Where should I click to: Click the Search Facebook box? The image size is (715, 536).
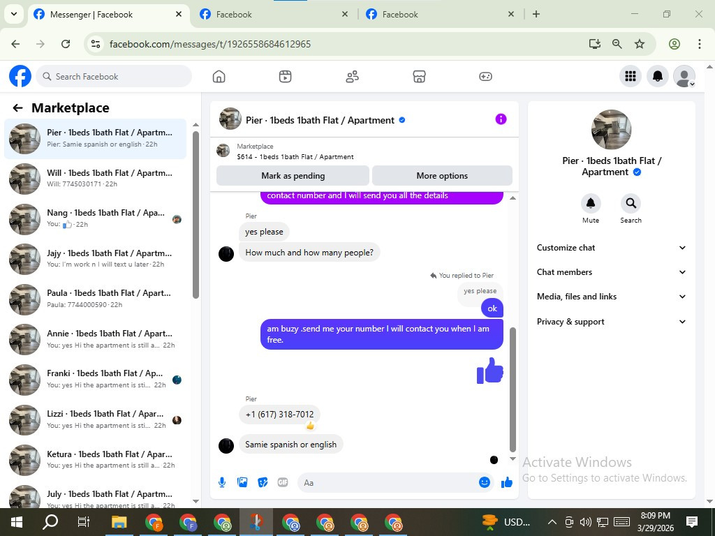click(114, 77)
